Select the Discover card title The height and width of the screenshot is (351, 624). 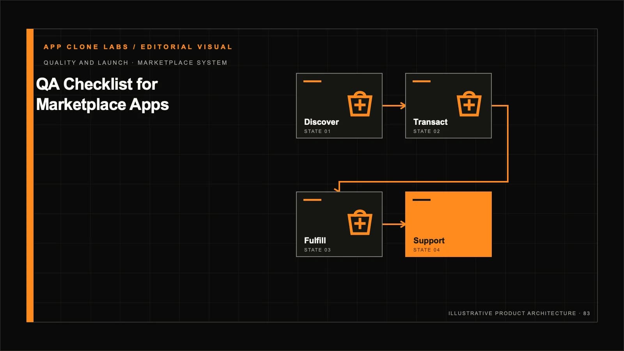coord(321,122)
